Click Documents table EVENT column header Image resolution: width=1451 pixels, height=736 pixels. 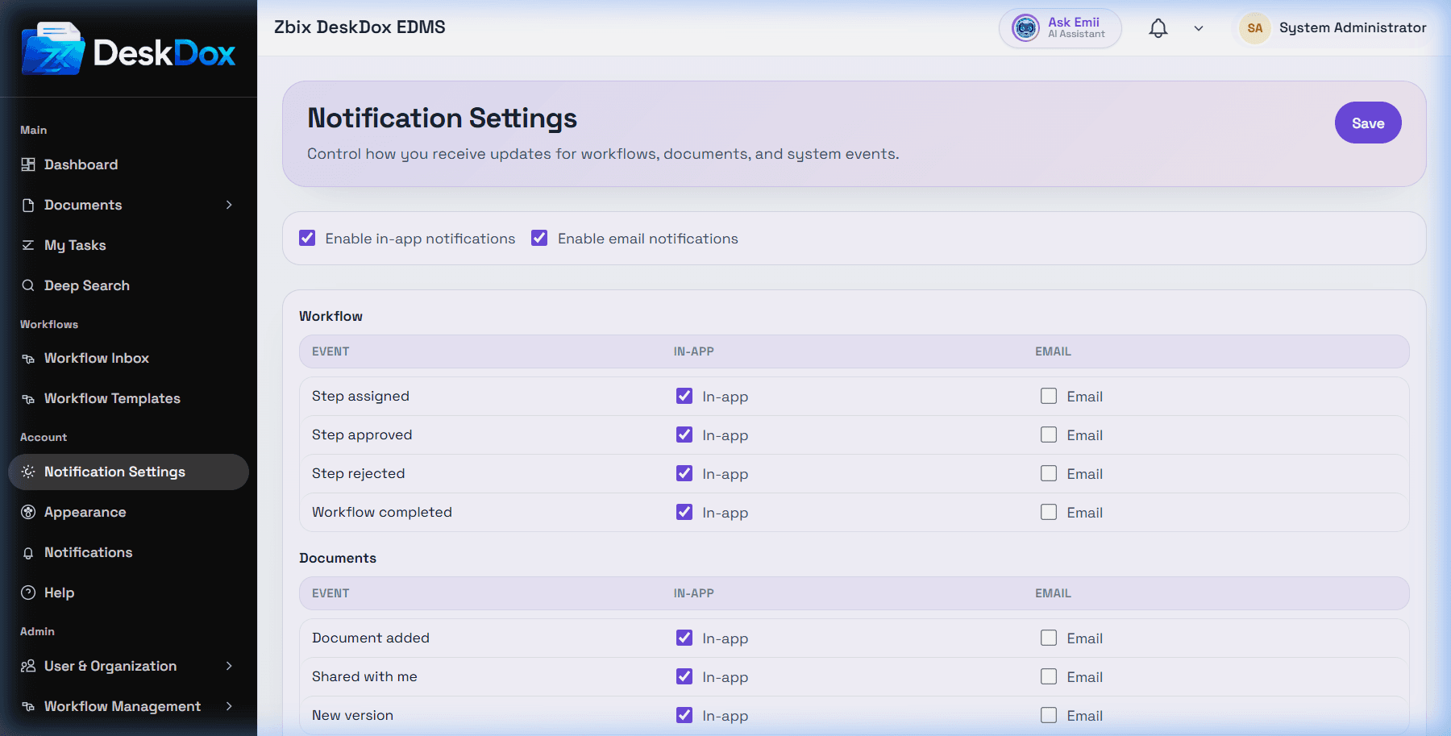click(x=331, y=593)
